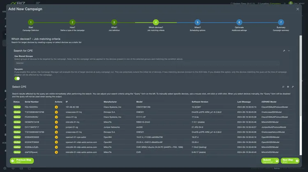Open Select CPE gear settings
Screen dimensions: 308x172
(x=288, y=87)
